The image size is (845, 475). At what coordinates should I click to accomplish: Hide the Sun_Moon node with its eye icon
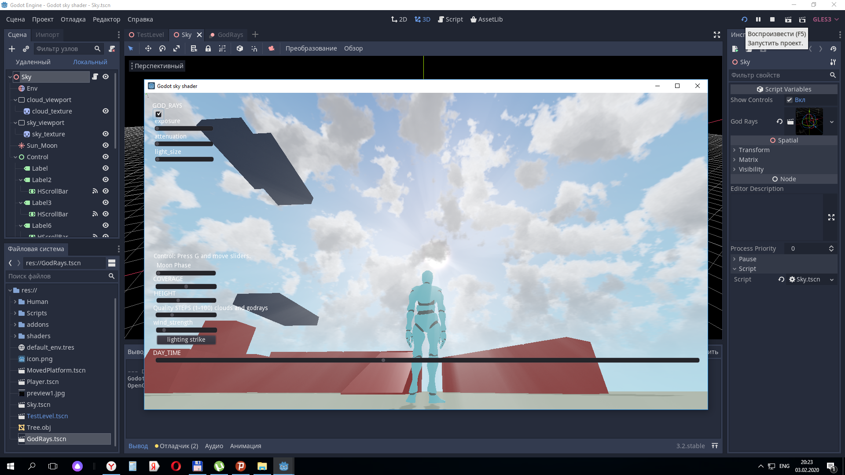[x=105, y=145]
